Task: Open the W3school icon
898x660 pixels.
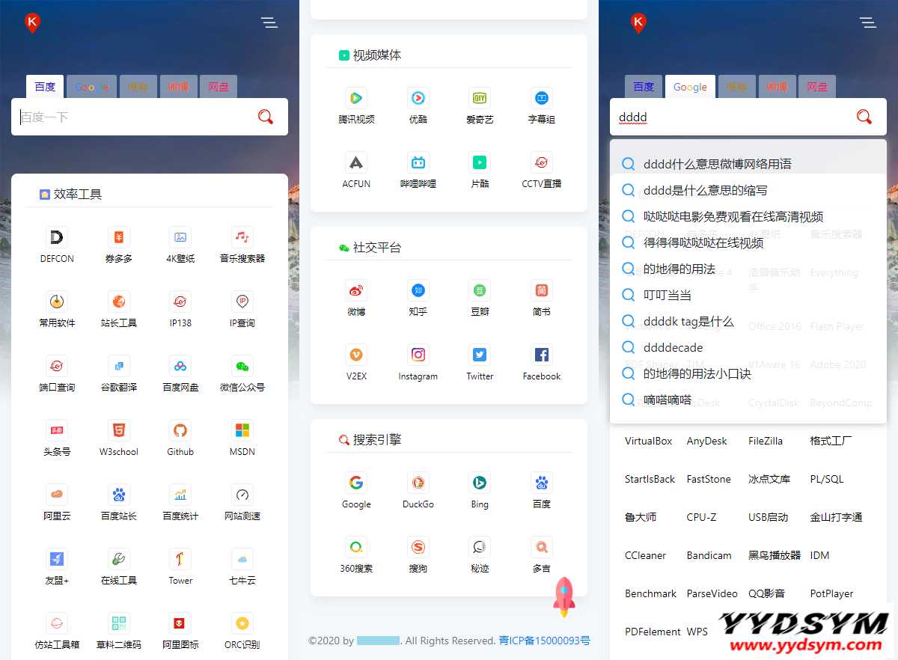Action: coord(119,431)
